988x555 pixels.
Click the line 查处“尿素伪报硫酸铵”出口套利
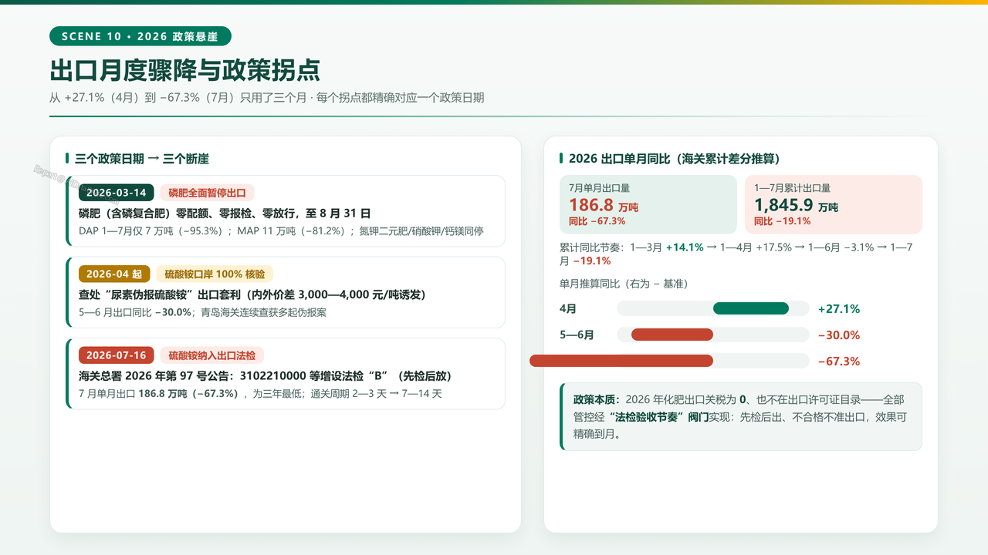[x=252, y=294]
